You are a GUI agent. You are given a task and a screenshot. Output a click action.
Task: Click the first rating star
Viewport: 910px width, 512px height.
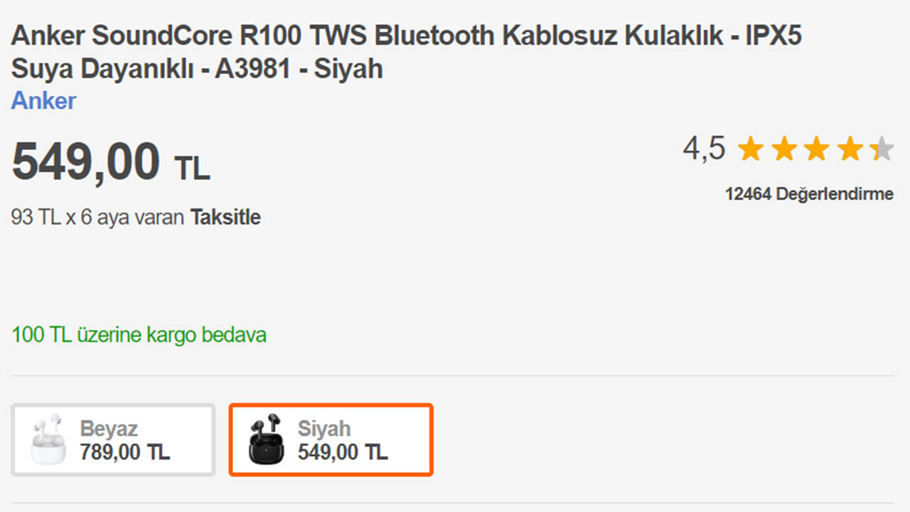pyautogui.click(x=751, y=149)
